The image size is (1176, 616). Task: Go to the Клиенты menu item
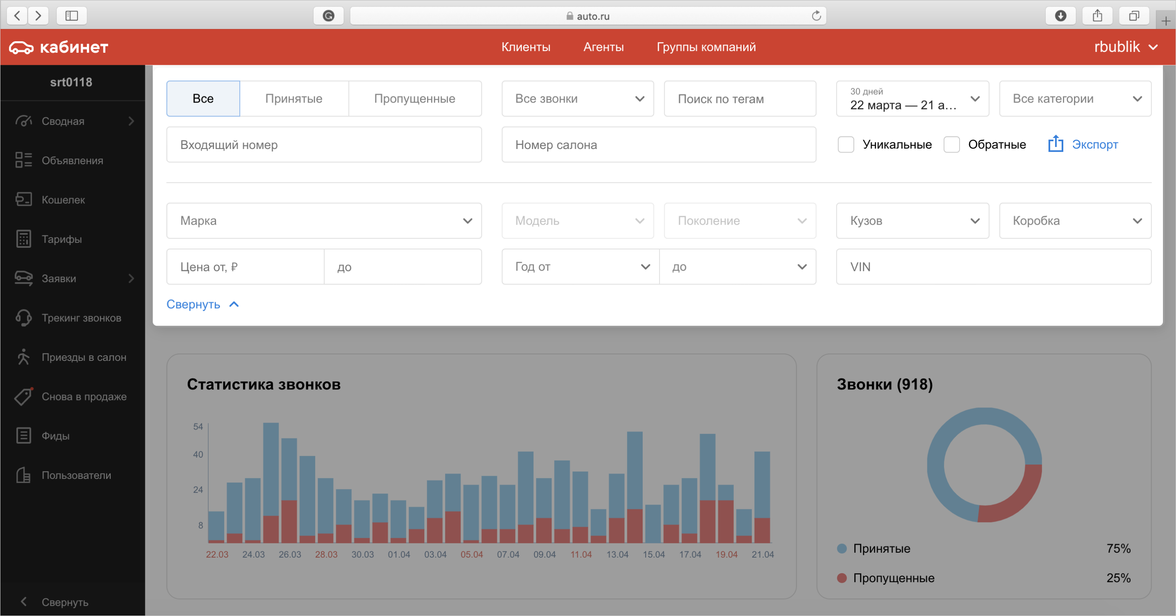coord(526,47)
